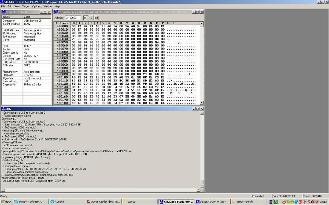Select the Algorithm value 'Intel (Extended)'
The image size is (329, 205).
[x=32, y=78]
